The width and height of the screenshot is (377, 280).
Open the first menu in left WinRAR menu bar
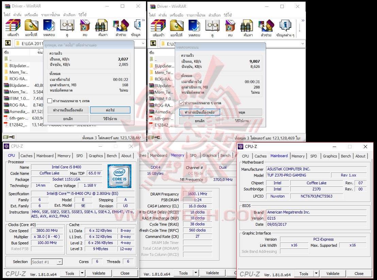(x=7, y=15)
